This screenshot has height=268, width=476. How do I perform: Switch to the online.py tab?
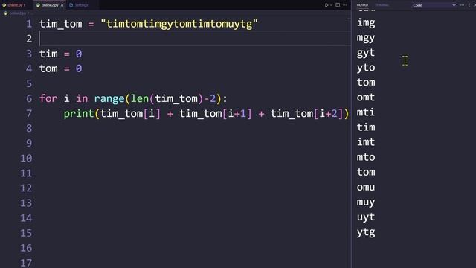click(x=15, y=5)
